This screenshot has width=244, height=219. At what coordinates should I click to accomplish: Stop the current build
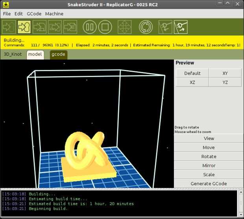(105, 27)
